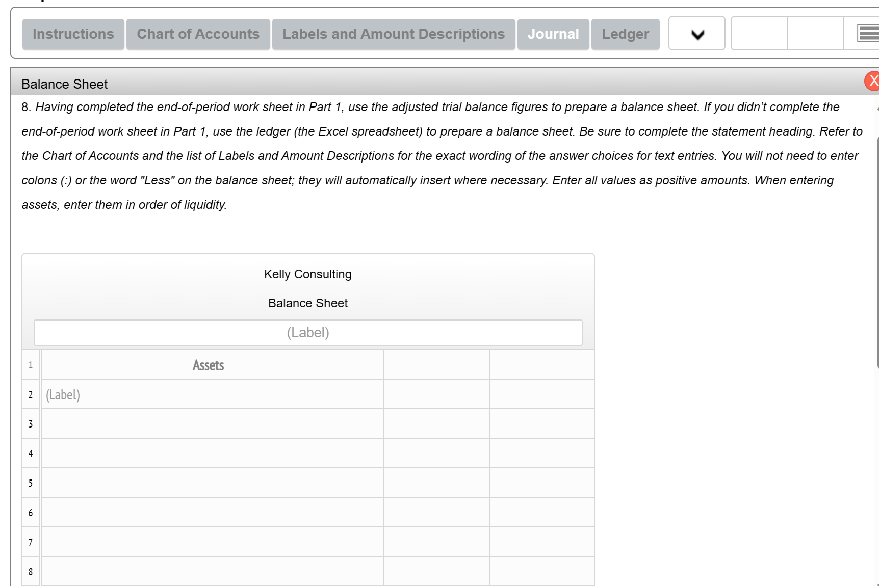This screenshot has height=587, width=880.
Task: Click the Balance Sheet subtitle text
Action: point(307,303)
